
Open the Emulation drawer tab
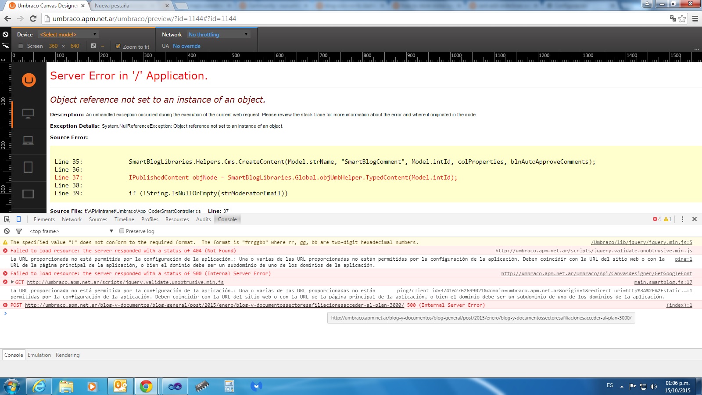(x=39, y=355)
